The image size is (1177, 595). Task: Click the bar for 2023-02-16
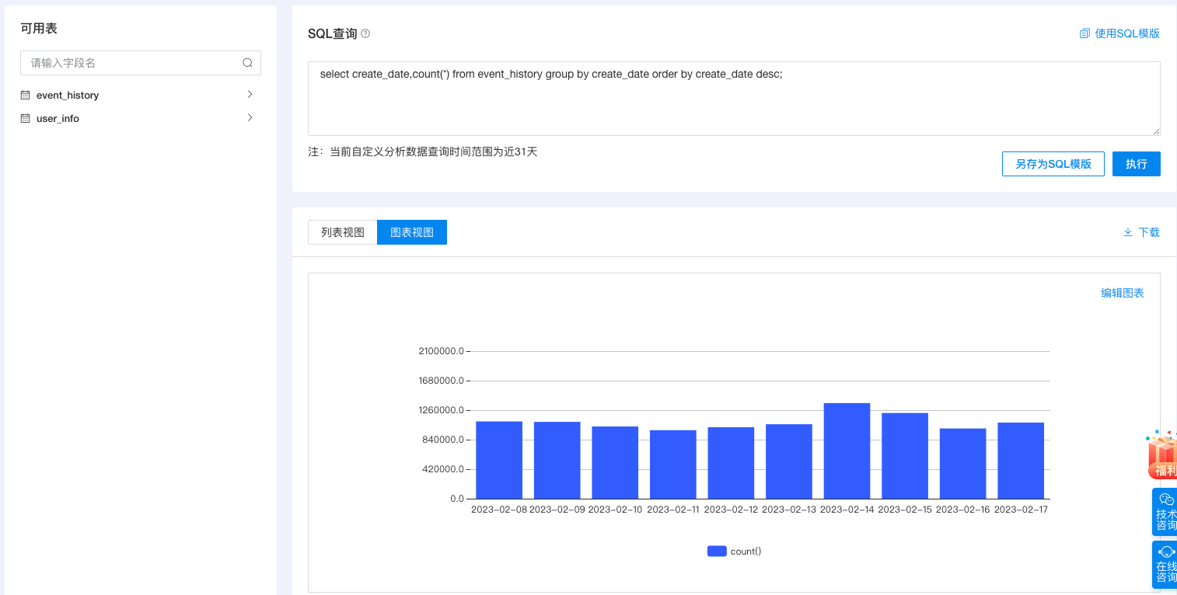click(x=963, y=464)
